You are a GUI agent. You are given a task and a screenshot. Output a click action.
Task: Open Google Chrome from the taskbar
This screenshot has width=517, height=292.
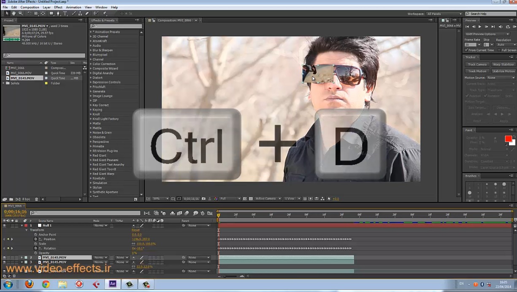[x=46, y=284]
